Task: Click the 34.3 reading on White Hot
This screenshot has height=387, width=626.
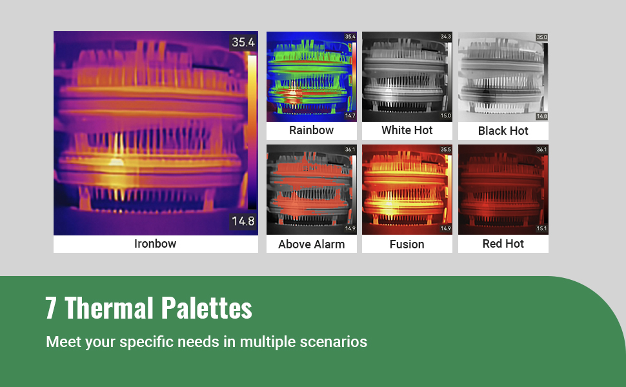Action: 445,37
